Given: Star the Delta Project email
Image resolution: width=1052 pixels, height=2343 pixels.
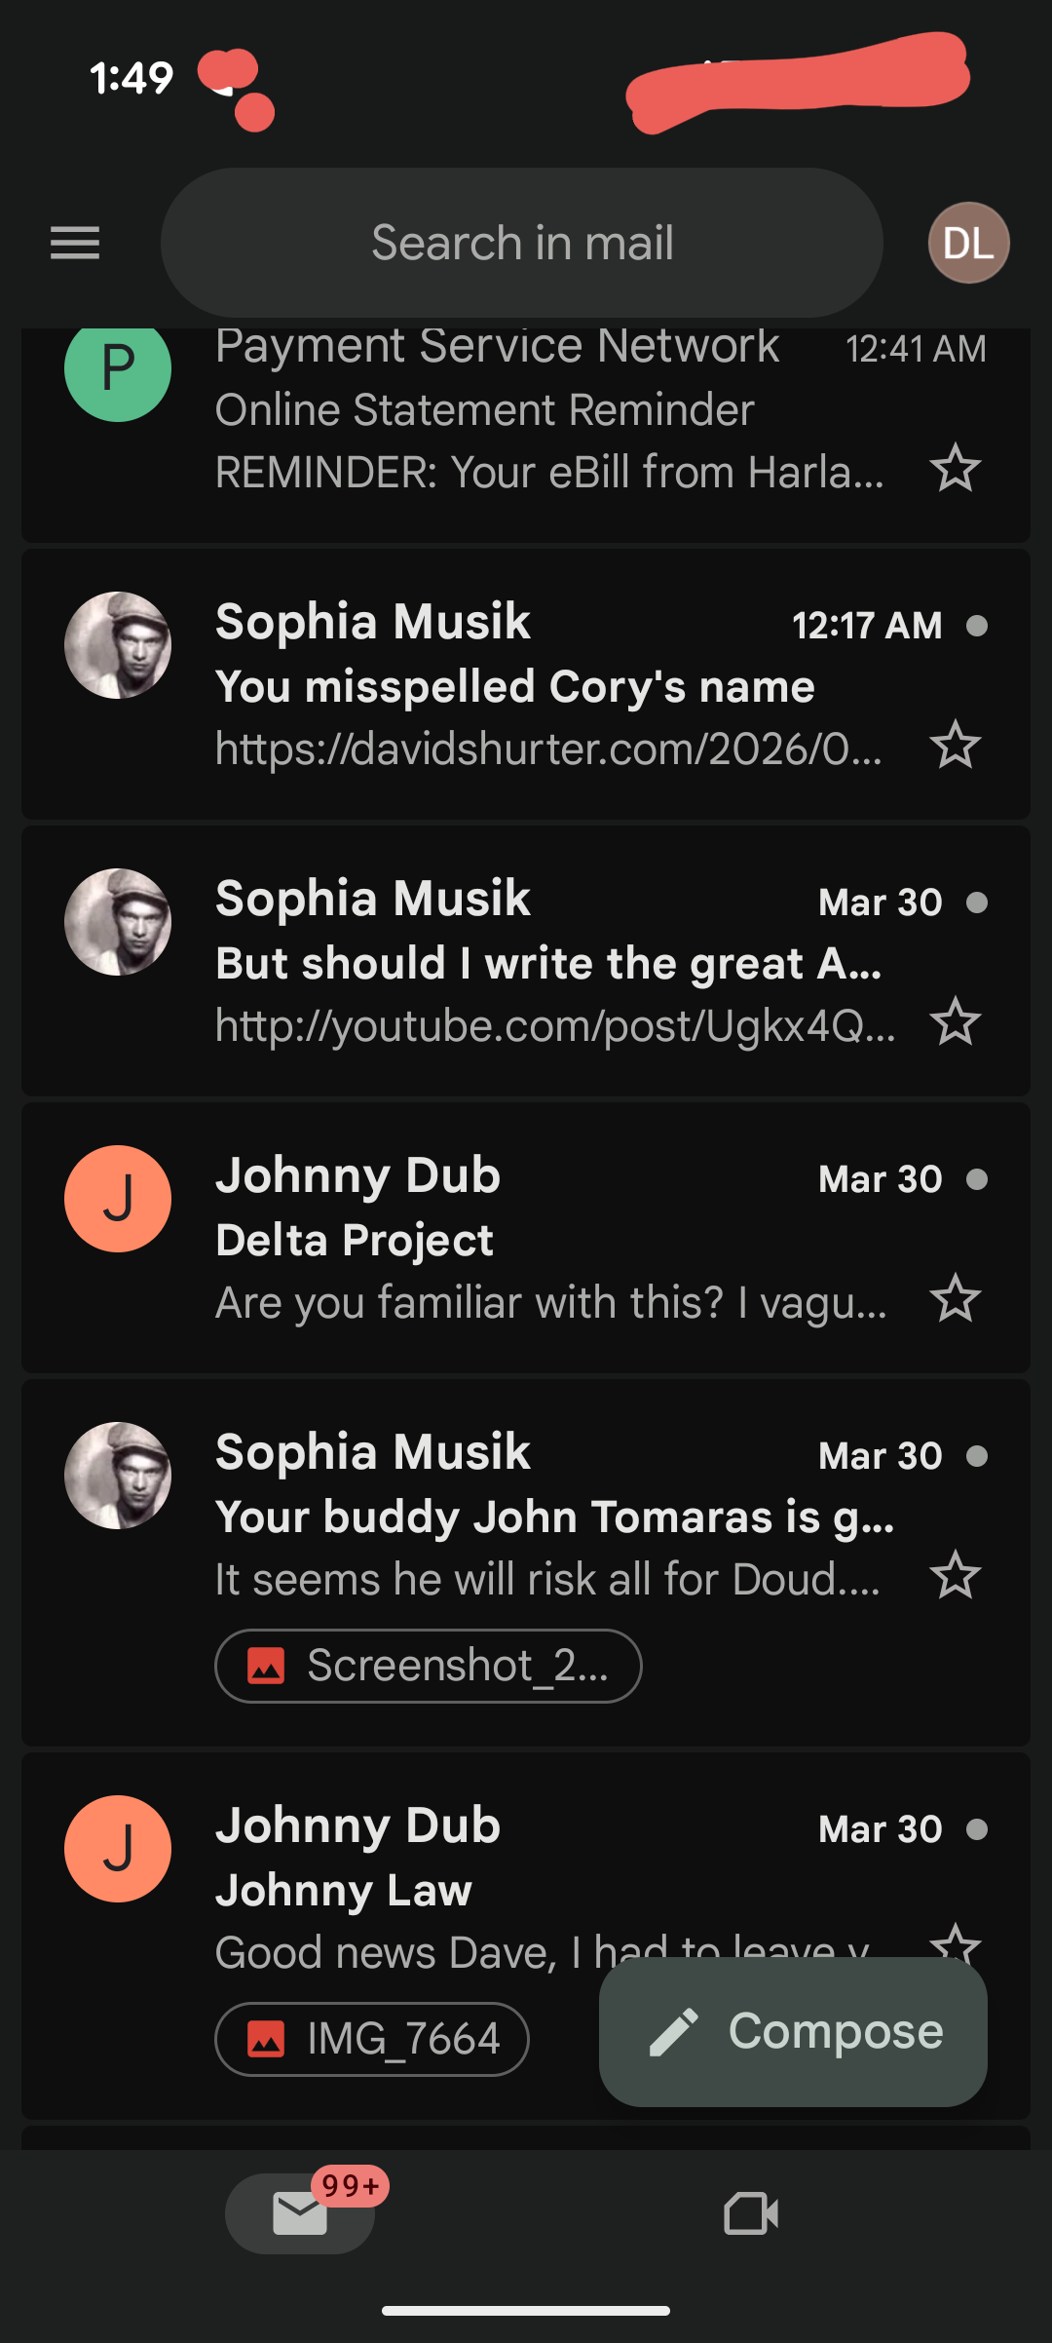Looking at the screenshot, I should coord(955,1299).
